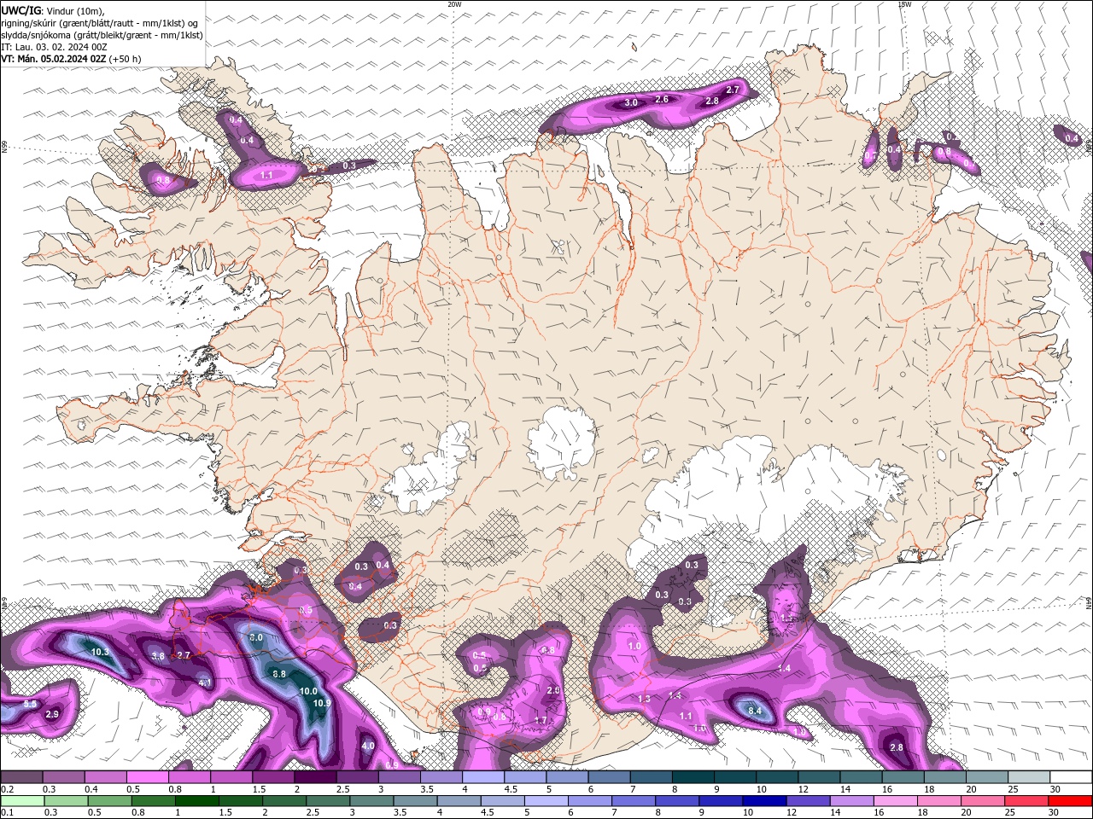Screen dimensions: 1093x819
Task: Click the 1.7 value label
Action: pos(541,720)
